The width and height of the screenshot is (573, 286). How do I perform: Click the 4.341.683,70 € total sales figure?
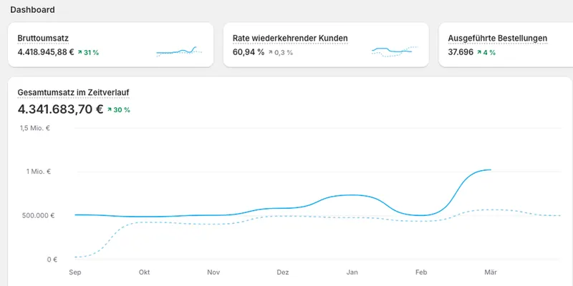click(61, 109)
